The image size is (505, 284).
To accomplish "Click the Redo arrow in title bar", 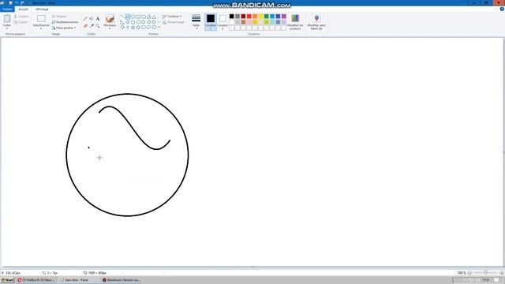I will (22, 3).
